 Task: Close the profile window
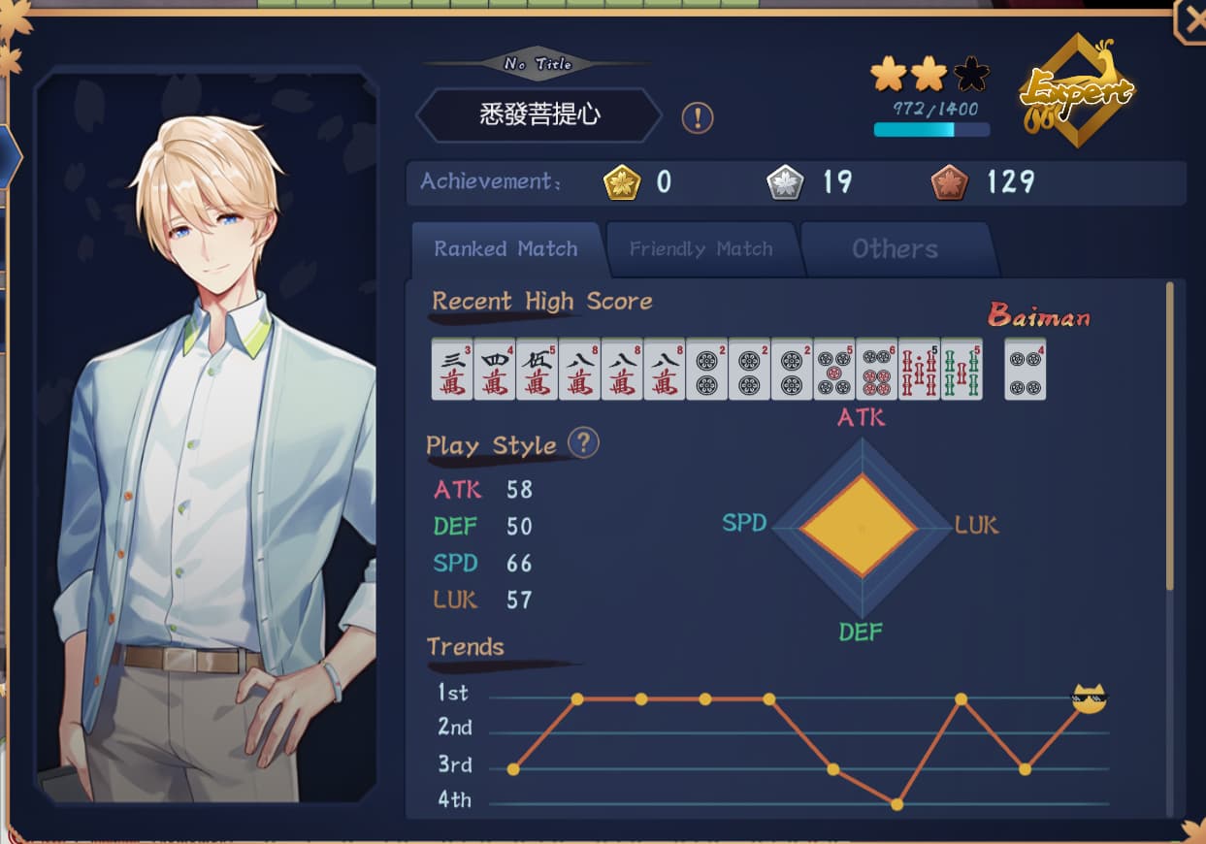[1190, 21]
